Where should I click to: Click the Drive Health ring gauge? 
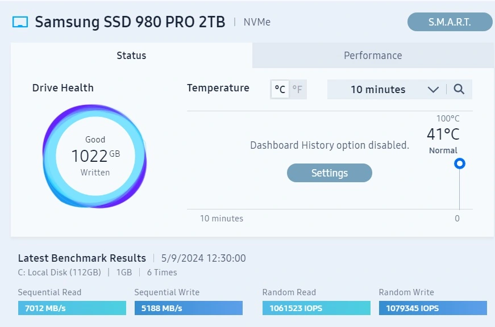tap(95, 156)
